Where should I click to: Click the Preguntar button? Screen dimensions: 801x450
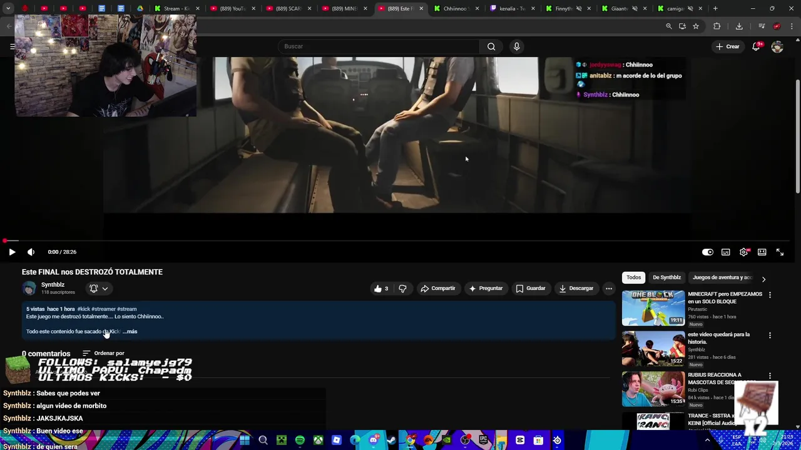coord(486,288)
